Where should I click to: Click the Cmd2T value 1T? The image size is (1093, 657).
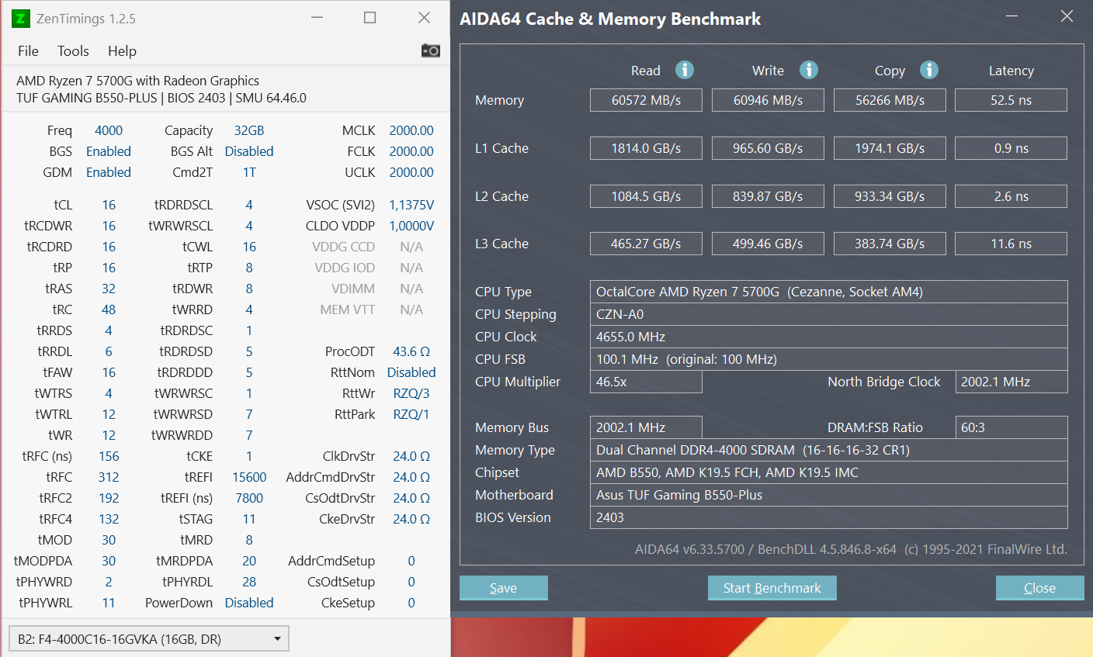coord(249,172)
